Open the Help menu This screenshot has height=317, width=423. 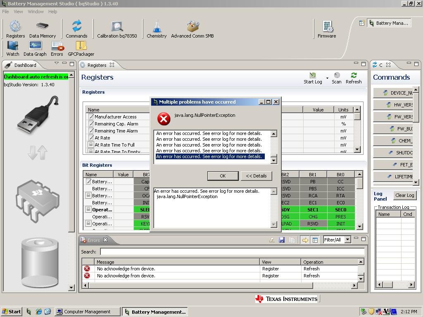[52, 12]
